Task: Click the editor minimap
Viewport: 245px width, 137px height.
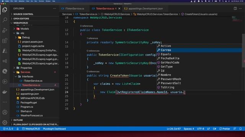Action: (237, 19)
